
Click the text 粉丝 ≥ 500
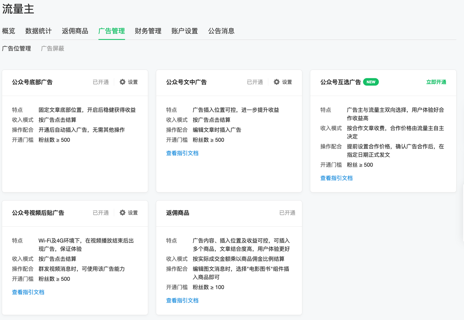click(x=360, y=165)
